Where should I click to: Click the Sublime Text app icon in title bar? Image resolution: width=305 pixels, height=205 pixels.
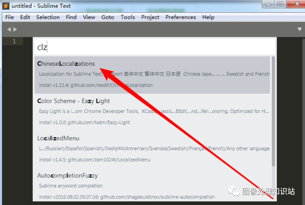6,6
